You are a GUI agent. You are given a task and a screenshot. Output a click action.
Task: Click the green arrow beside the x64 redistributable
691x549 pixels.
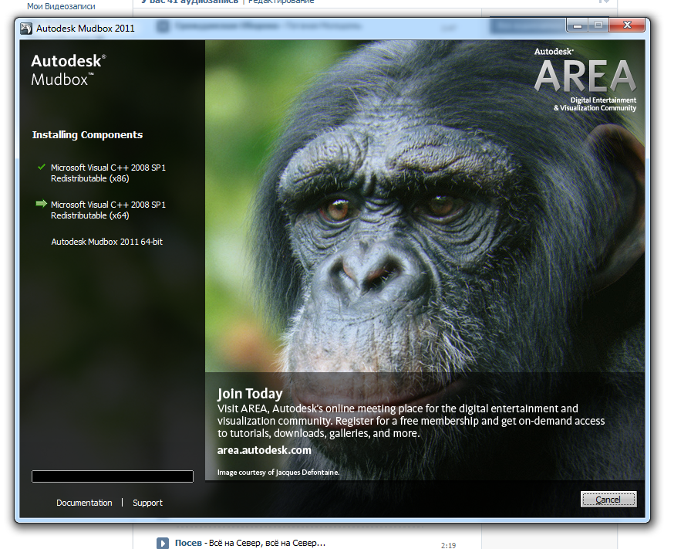coord(41,204)
